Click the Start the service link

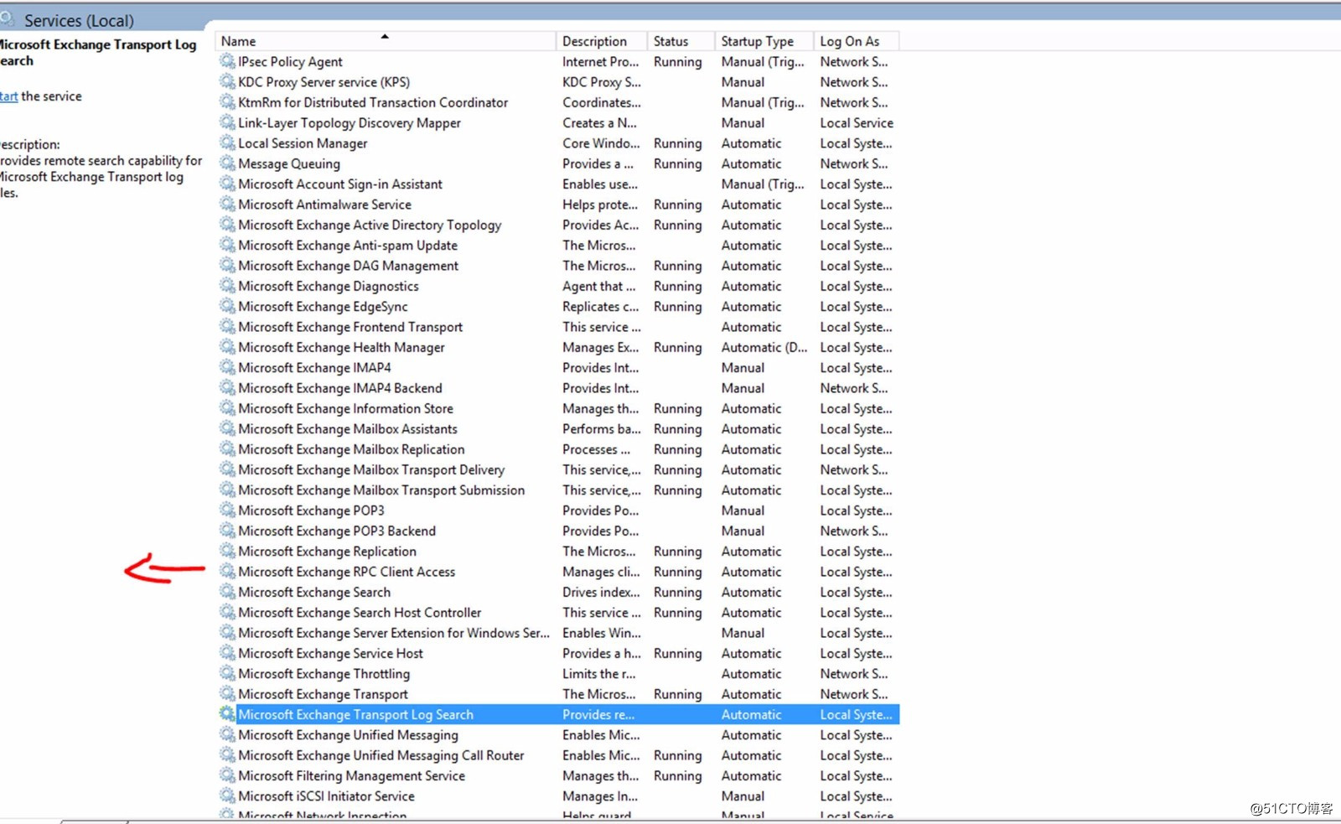click(x=8, y=96)
